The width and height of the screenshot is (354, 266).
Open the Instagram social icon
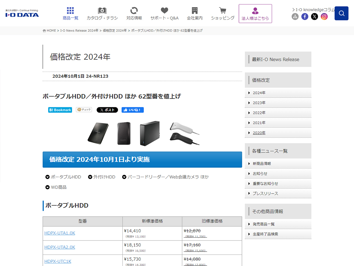tap(324, 17)
